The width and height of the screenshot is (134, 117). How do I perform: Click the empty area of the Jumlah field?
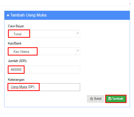[x=52, y=69]
